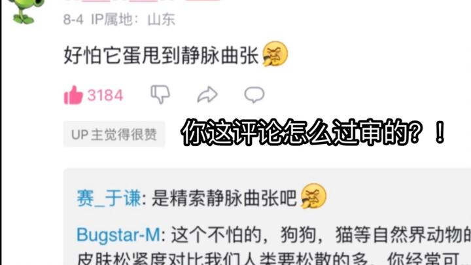Open replies with the speech bubble icon
The width and height of the screenshot is (471, 265).
(x=254, y=95)
